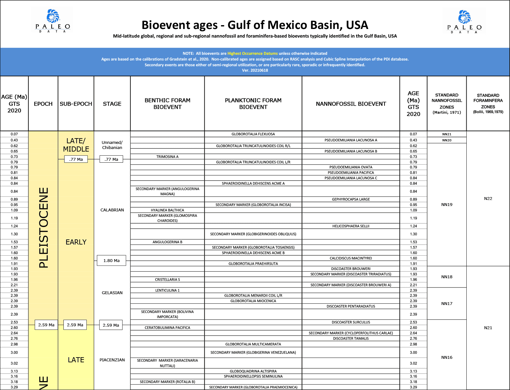Screen dimensions: 510x390
Task: Click SPHAEROIDINELLA DEHISCENS ACME A cell
Action: click(x=253, y=183)
